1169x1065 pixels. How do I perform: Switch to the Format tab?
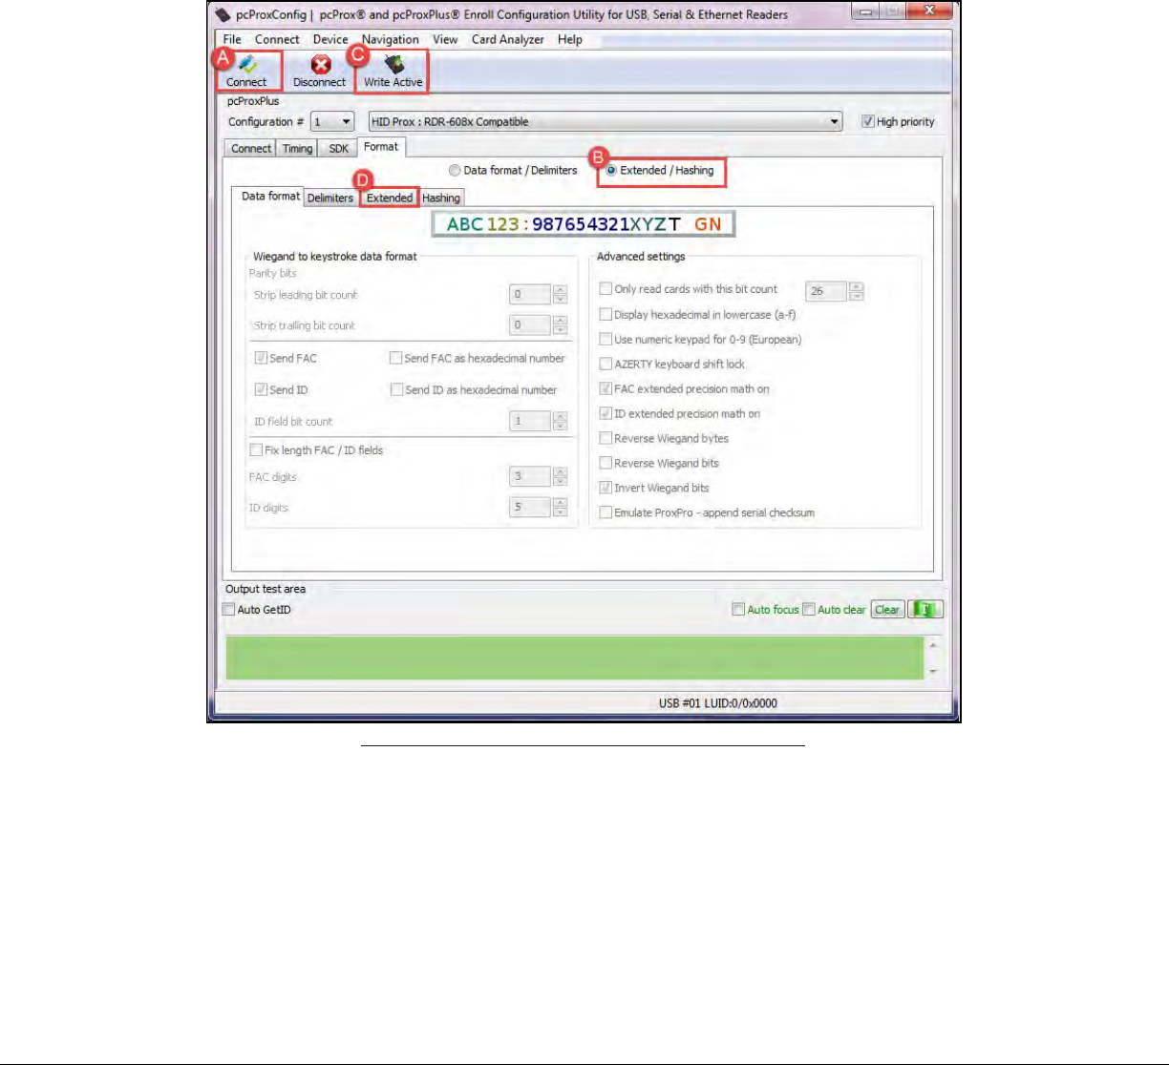point(381,147)
